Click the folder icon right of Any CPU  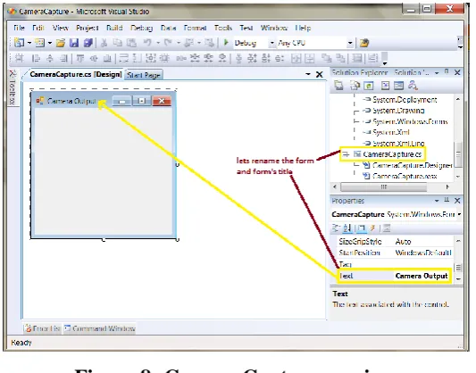tap(364, 43)
